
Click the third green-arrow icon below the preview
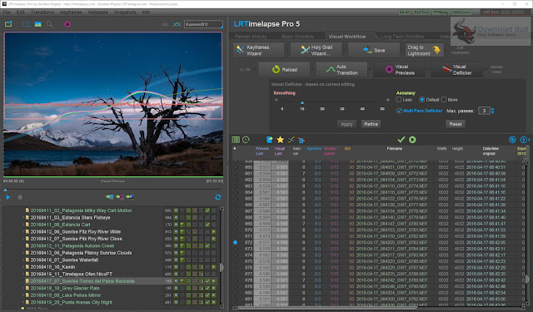click(x=130, y=196)
